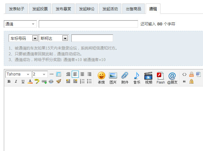
Task: Open the font size dropdown showing 2
Action: (x=40, y=74)
